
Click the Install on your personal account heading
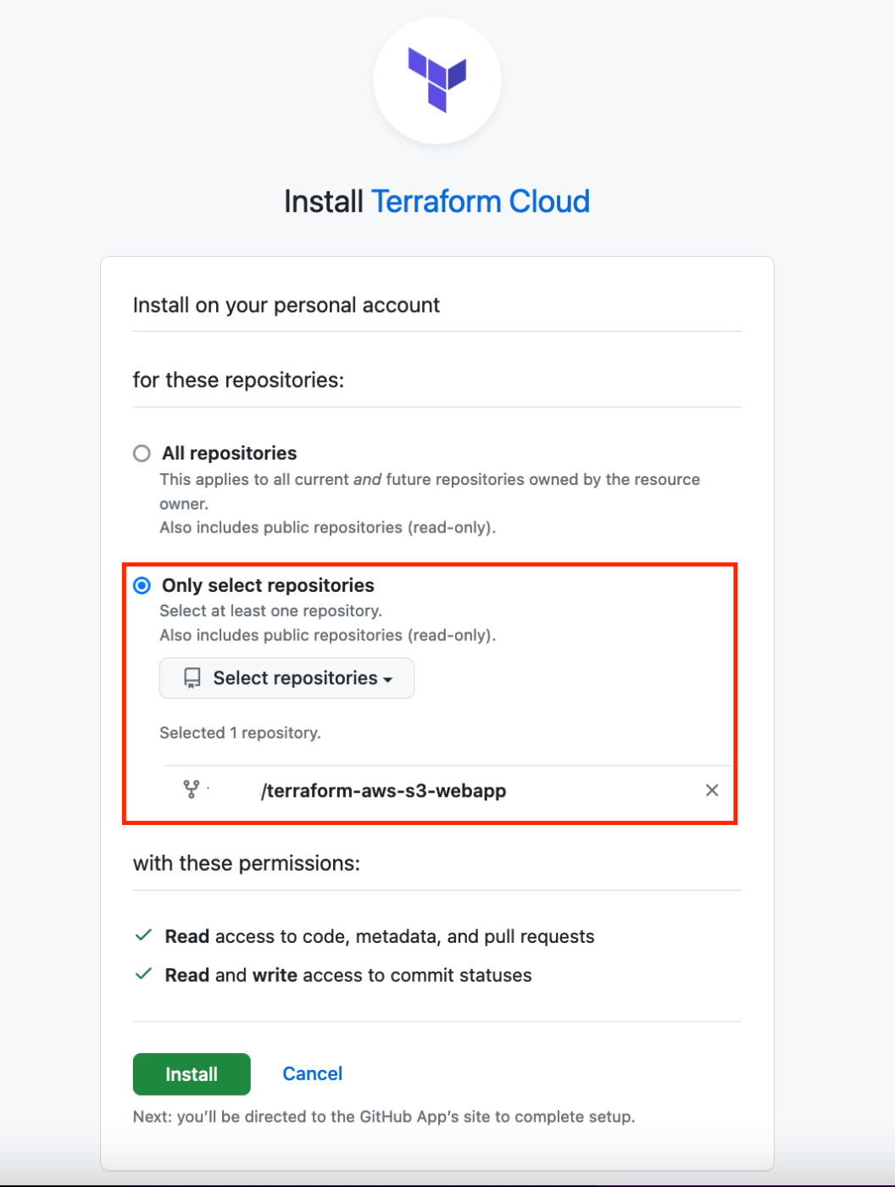click(286, 305)
